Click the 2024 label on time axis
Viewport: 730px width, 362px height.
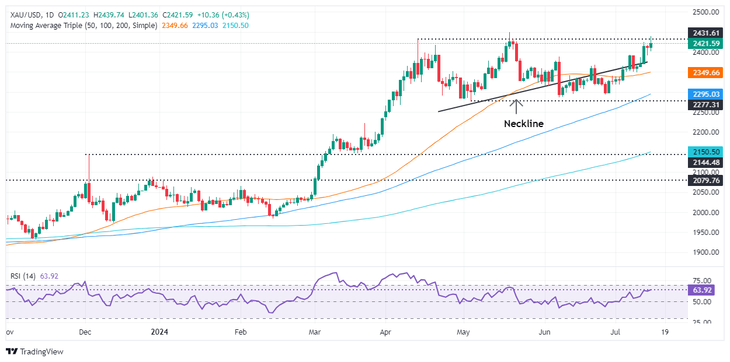click(159, 332)
